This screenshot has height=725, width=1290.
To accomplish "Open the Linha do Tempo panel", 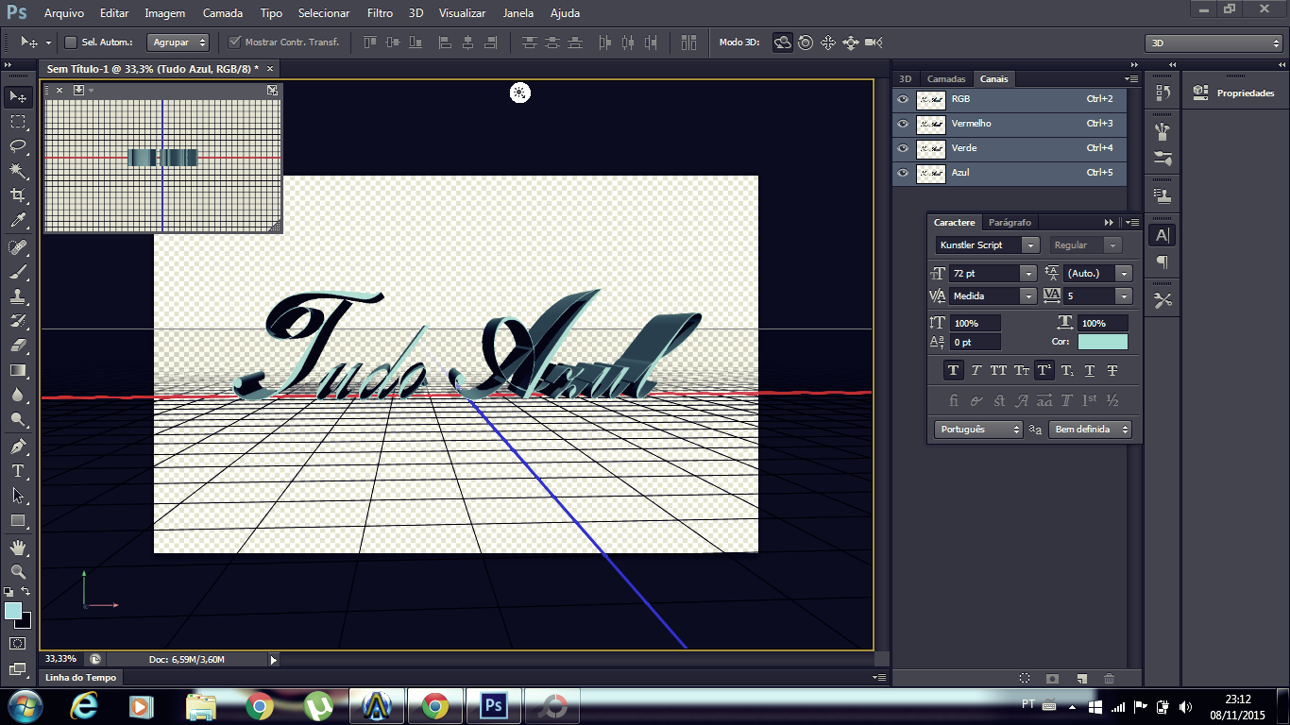I will 82,678.
